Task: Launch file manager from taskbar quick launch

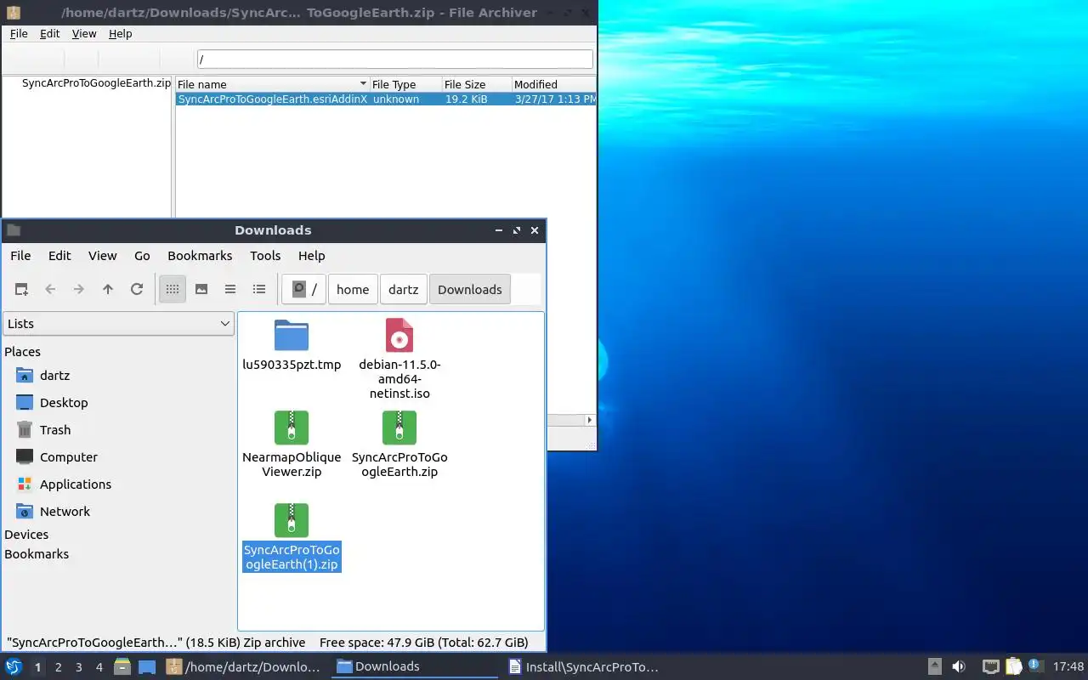Action: click(122, 666)
